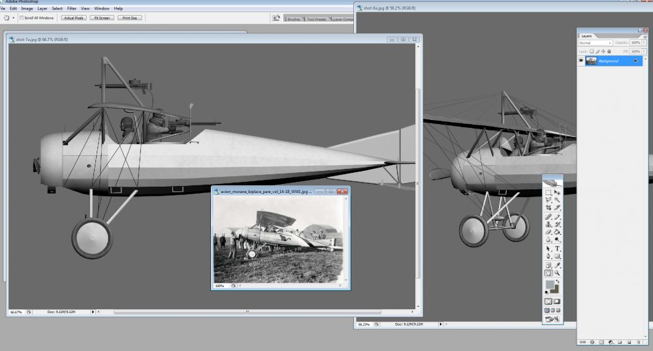653x351 pixels.
Task: Open the Image menu
Action: click(27, 8)
